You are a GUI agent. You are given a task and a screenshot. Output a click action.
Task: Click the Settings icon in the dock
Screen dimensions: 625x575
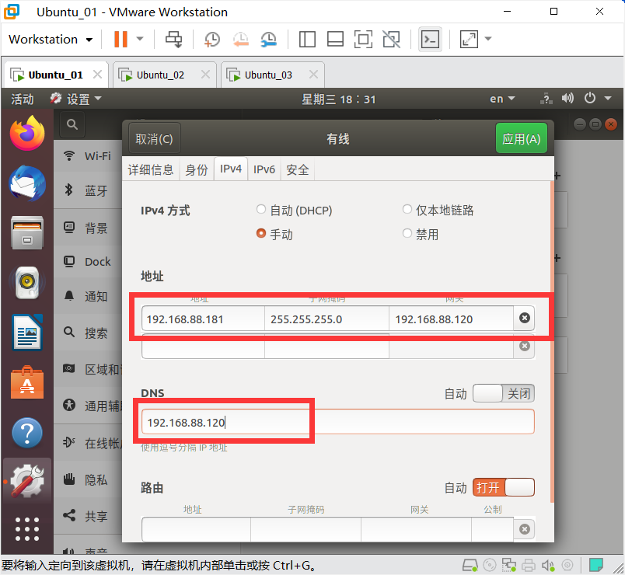27,481
